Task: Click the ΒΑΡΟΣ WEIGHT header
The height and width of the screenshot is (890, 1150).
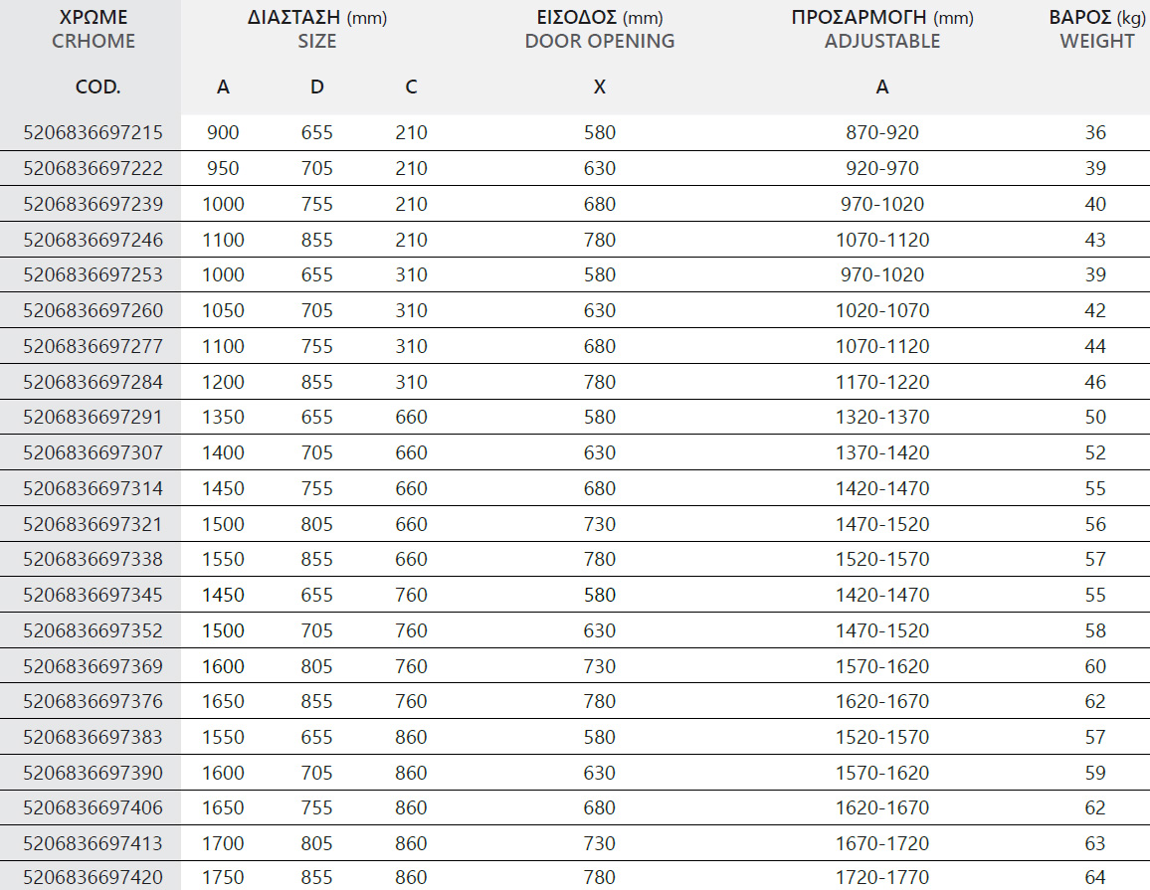Action: (x=1097, y=29)
